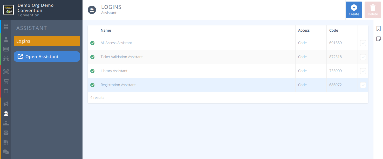Select the Registration Assistant checkbox
Image resolution: width=383 pixels, height=159 pixels.
[x=363, y=85]
